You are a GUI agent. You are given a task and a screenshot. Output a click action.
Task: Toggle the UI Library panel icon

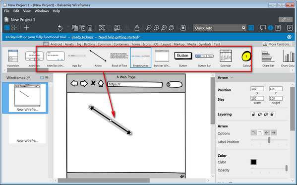click(251, 28)
